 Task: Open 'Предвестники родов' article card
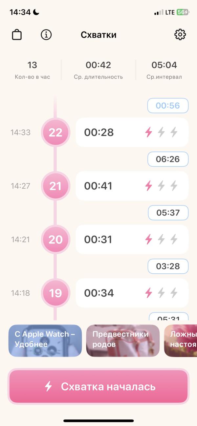(x=123, y=341)
